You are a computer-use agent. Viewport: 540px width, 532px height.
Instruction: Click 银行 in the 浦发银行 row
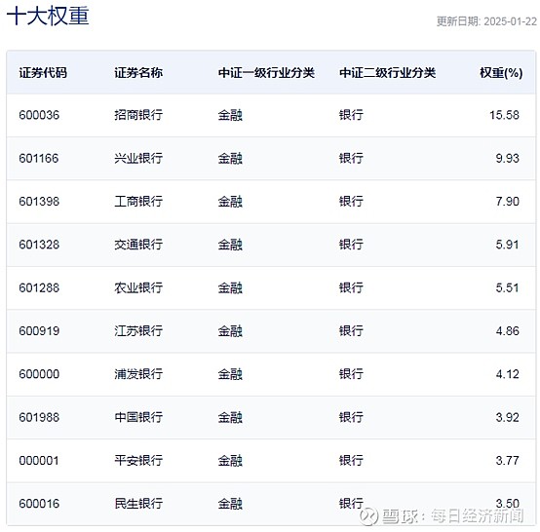[x=351, y=374]
